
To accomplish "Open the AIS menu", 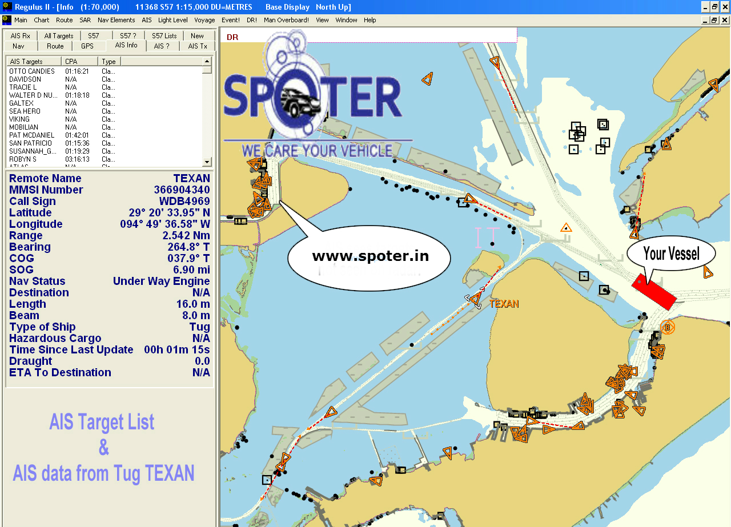I will click(147, 20).
